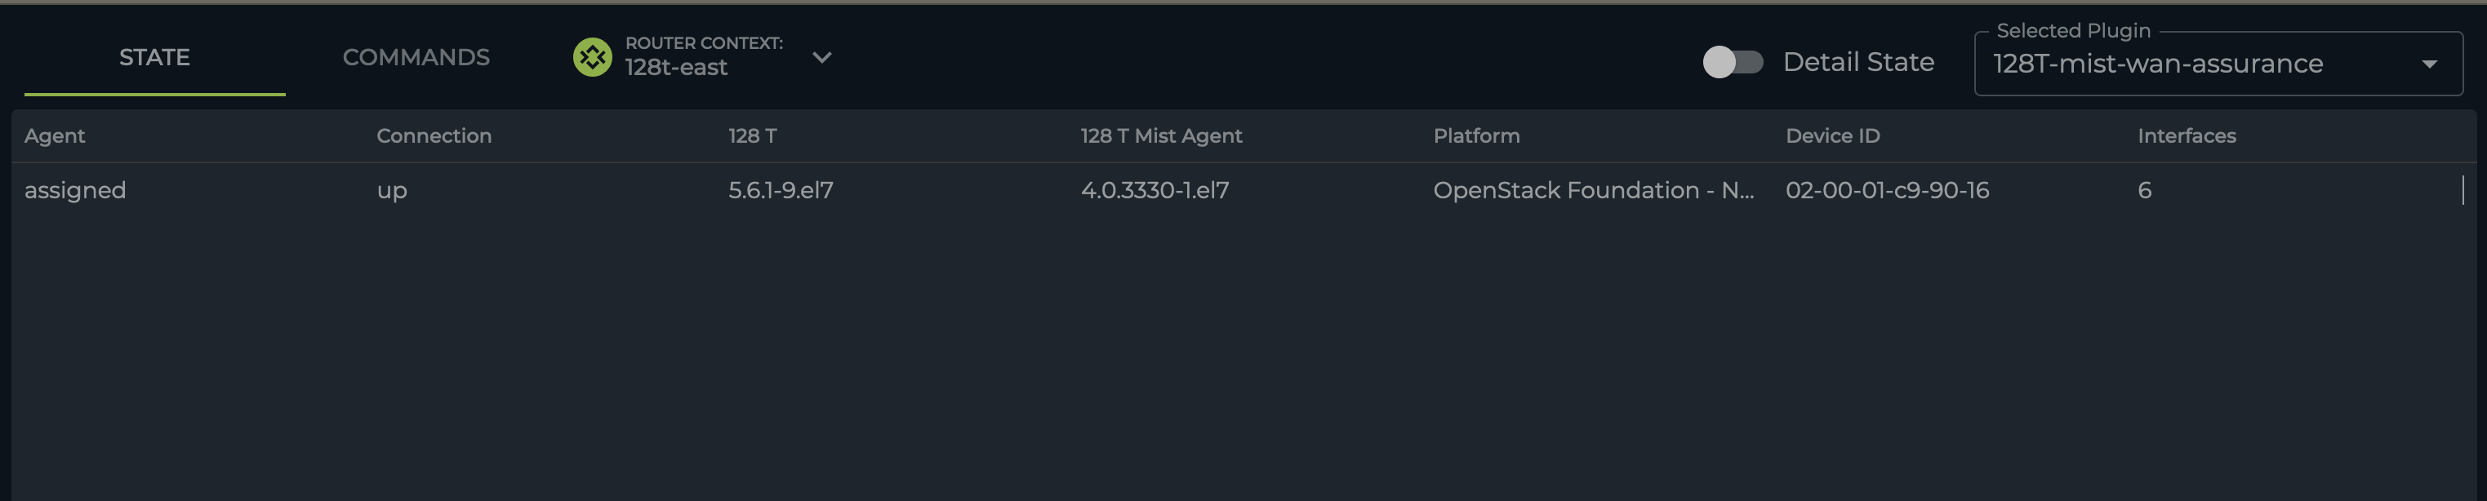Select the 128t-east router context name

(676, 68)
